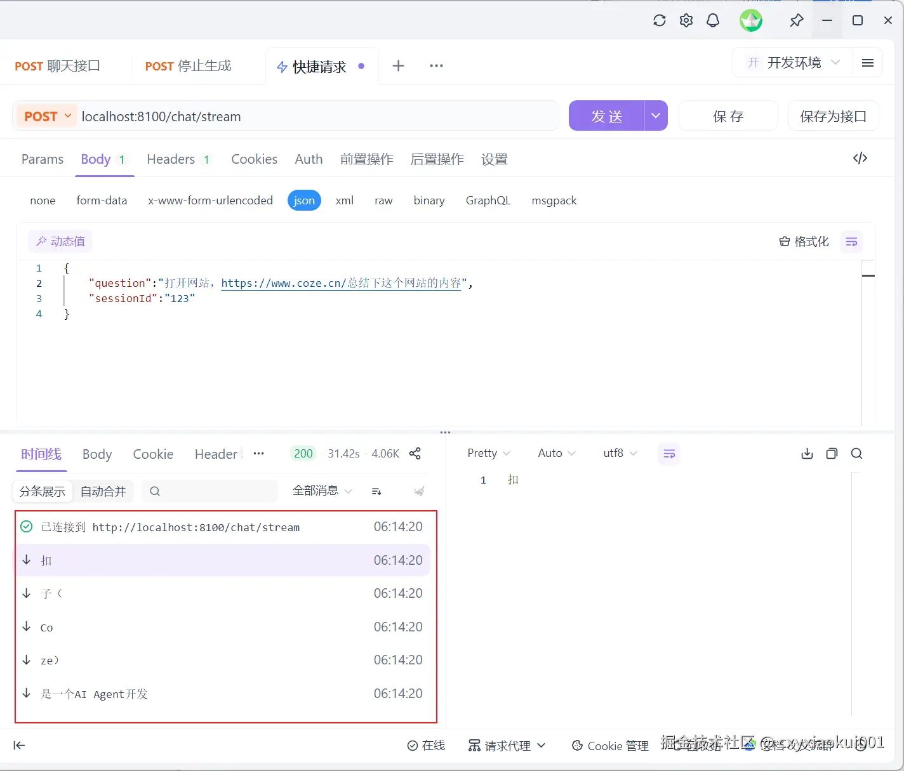
Task: Click the 在线 online status
Action: point(426,746)
